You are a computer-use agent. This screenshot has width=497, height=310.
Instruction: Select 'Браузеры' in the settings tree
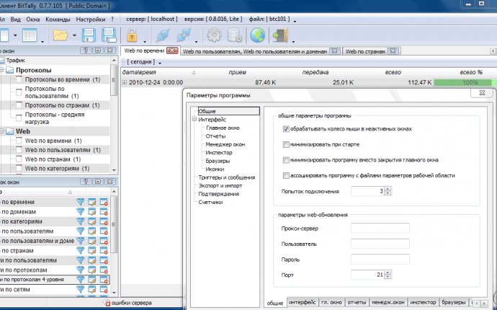pos(218,161)
